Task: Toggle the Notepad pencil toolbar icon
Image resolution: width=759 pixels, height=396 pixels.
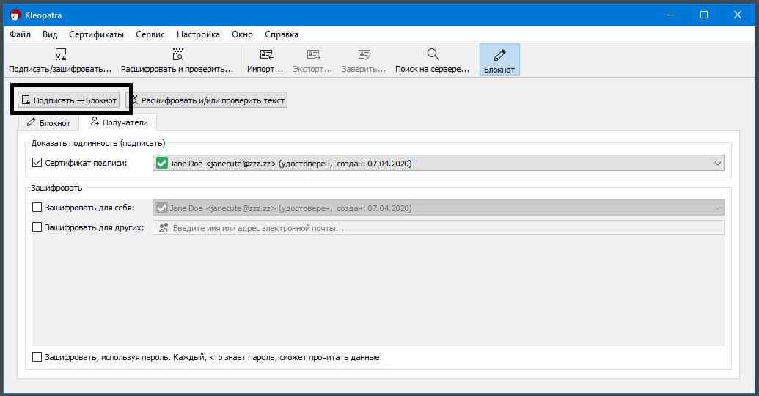Action: (x=499, y=55)
